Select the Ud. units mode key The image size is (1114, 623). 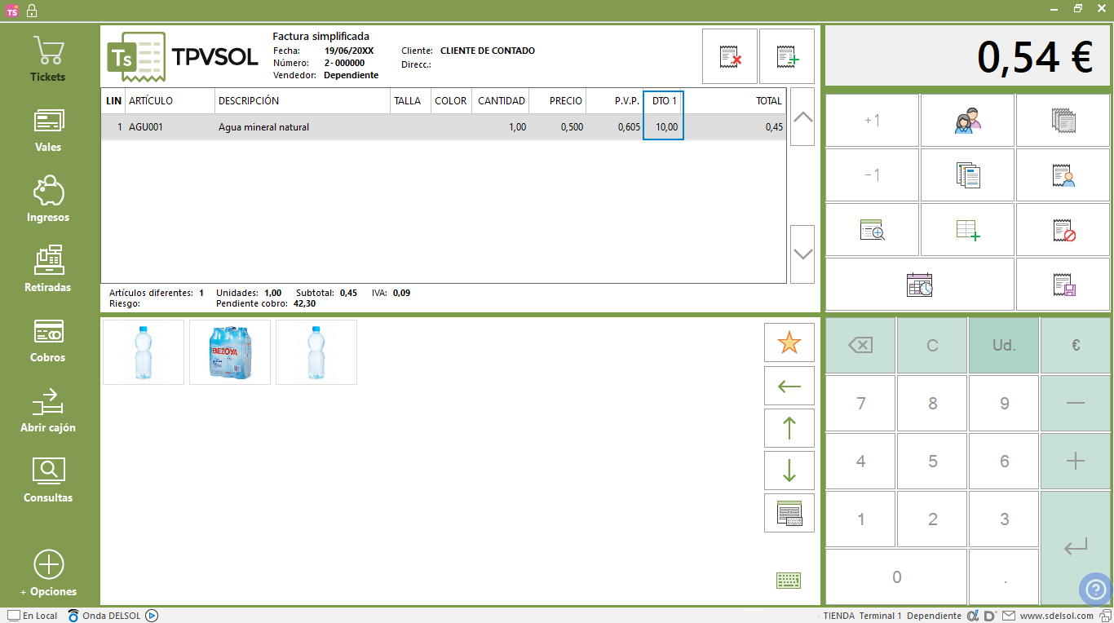[x=1004, y=345]
